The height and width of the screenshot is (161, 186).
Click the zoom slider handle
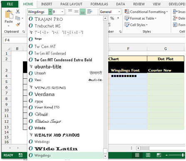(x=183, y=155)
